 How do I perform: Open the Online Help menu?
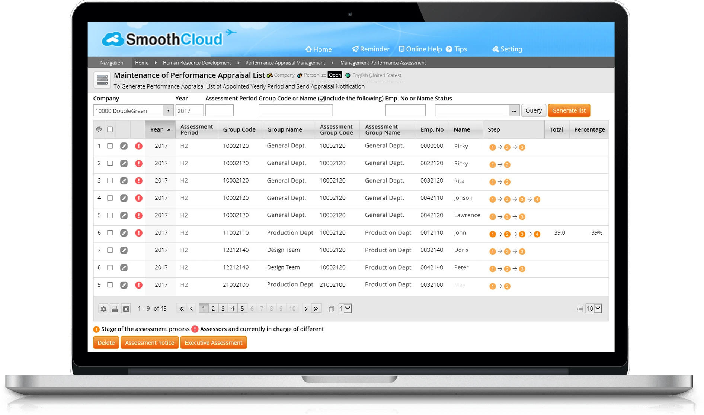point(420,49)
